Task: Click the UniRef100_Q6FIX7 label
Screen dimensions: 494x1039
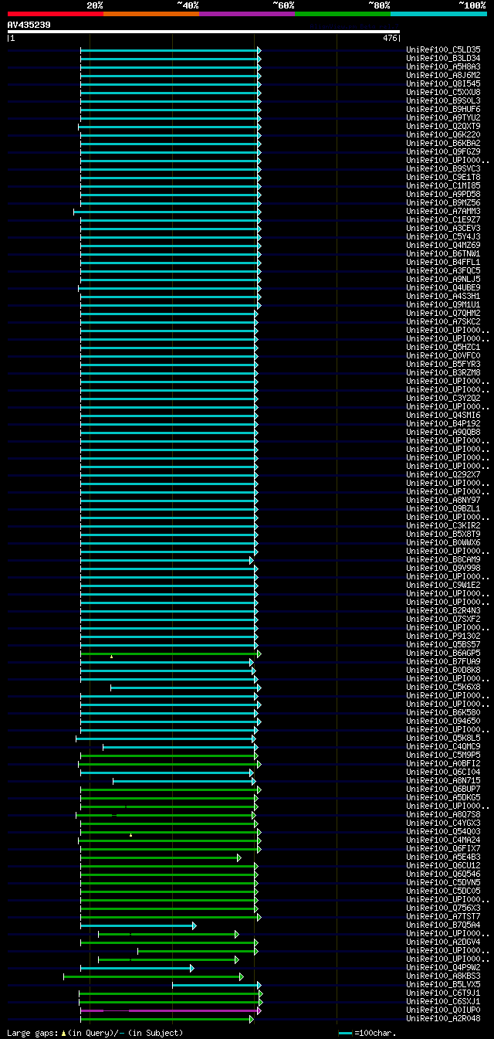Action: (x=443, y=849)
